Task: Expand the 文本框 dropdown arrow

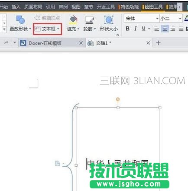Action: coord(58,29)
